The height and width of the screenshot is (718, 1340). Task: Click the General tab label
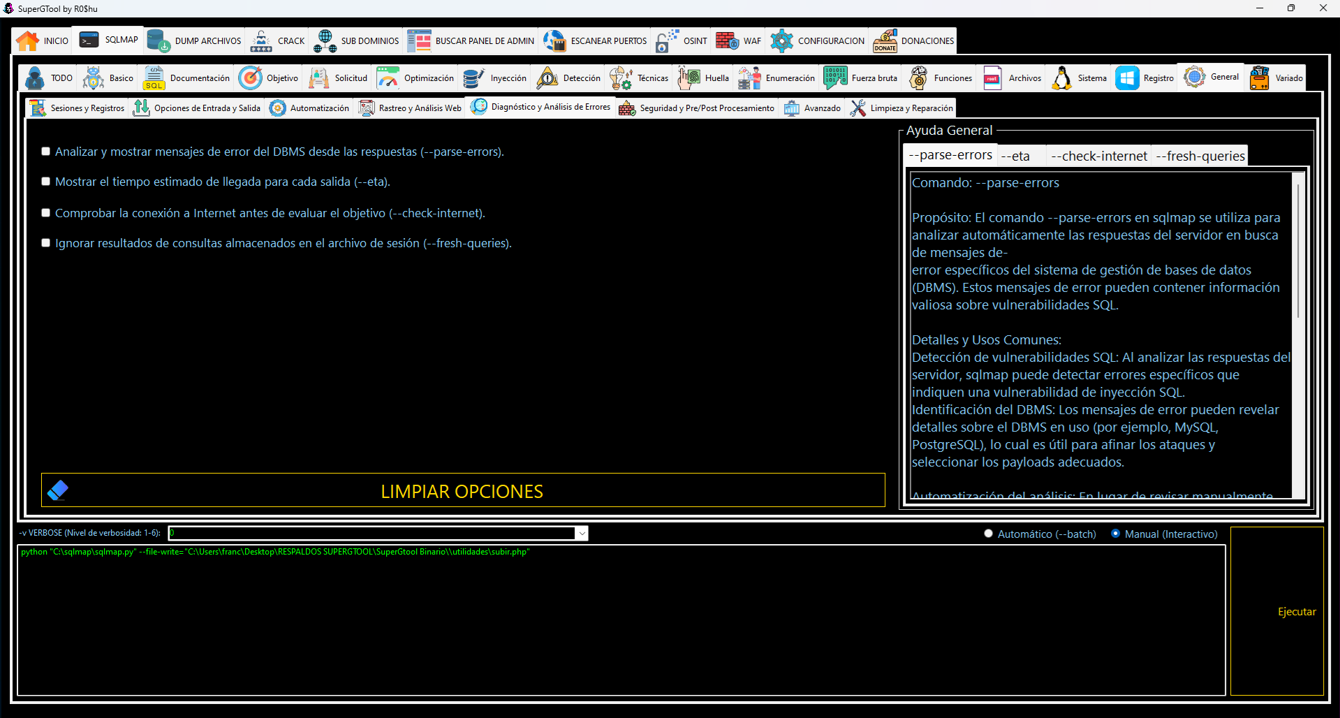(1225, 77)
